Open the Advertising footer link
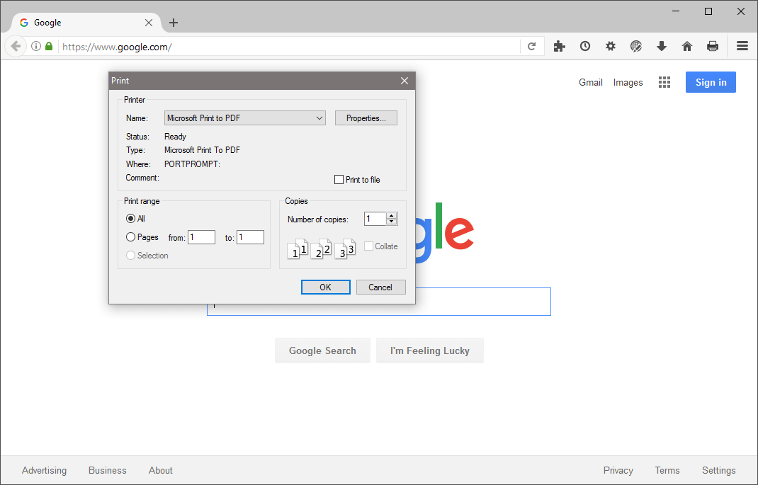The width and height of the screenshot is (758, 485). (x=44, y=471)
